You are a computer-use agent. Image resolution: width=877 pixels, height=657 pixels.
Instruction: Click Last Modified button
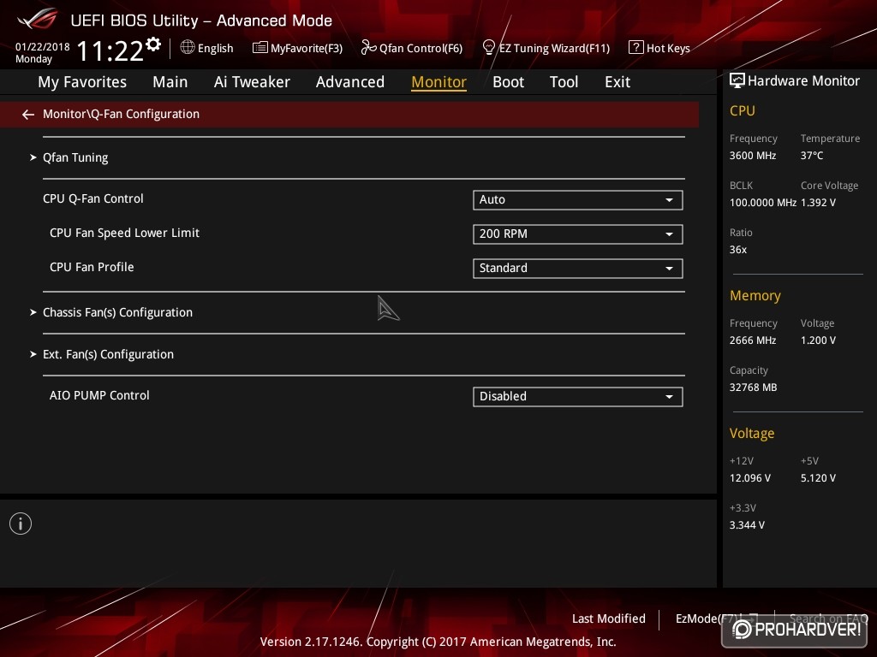609,619
